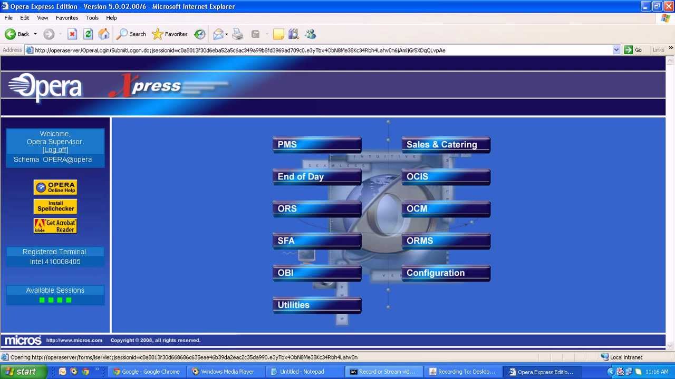675x379 pixels.
Task: Launch the OCM module
Action: click(x=446, y=209)
